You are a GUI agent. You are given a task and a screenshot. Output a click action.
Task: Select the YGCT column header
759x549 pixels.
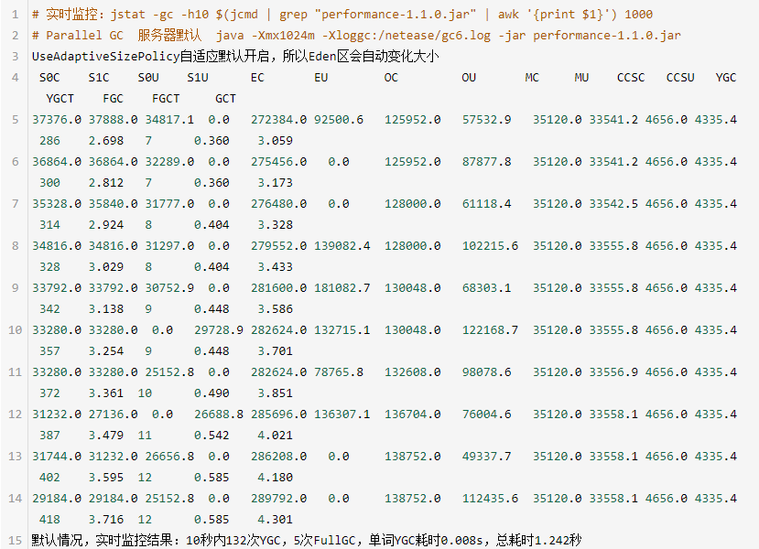tap(60, 99)
